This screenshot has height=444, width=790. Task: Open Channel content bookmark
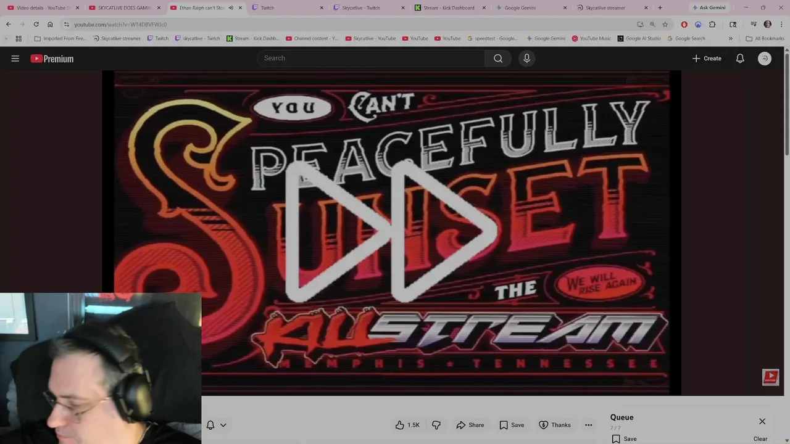tap(312, 38)
